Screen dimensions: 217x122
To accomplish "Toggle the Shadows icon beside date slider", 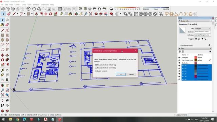I will (x=111, y=9).
